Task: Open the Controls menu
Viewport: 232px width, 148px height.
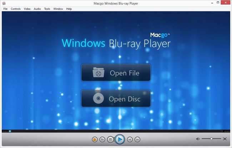Action: pos(16,9)
